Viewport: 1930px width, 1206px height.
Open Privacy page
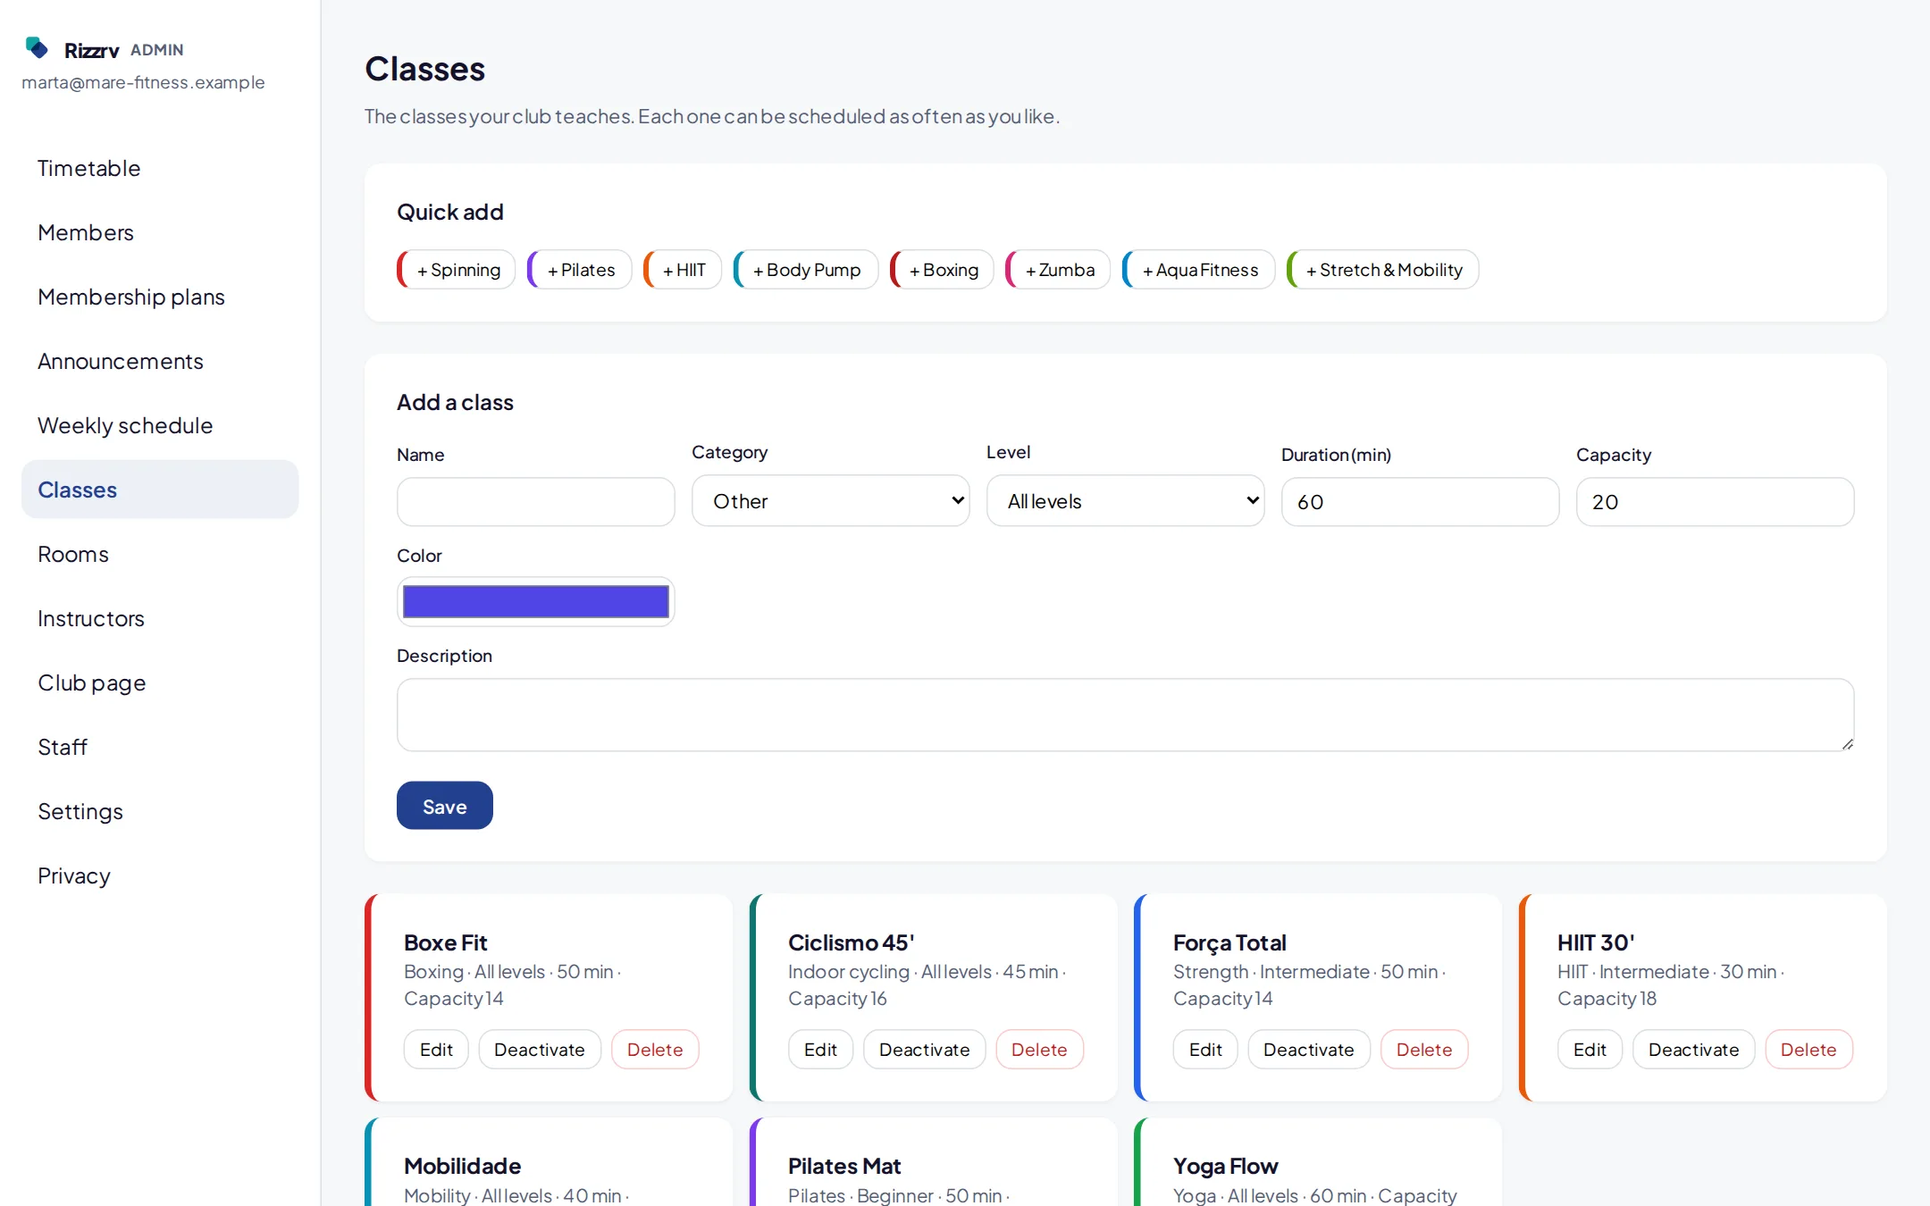point(160,875)
